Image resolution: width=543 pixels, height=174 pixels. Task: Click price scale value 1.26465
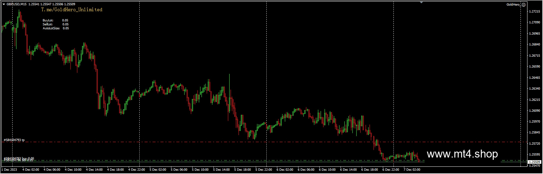[534, 78]
